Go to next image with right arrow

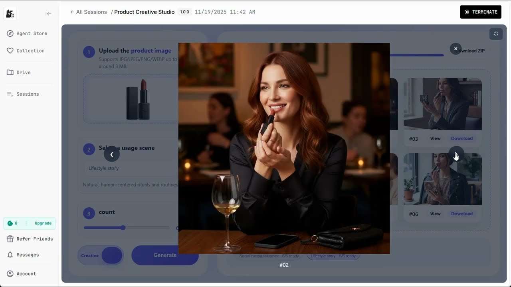click(456, 154)
